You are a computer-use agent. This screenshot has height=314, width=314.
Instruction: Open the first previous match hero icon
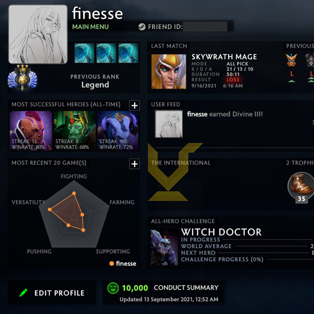(x=291, y=60)
